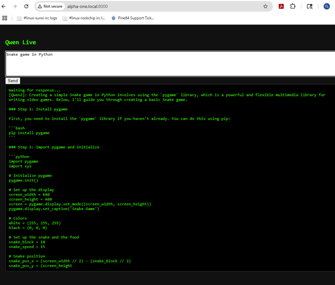
Task: Click the 'white = (255, 255, 255)' line
Action: tap(35, 223)
